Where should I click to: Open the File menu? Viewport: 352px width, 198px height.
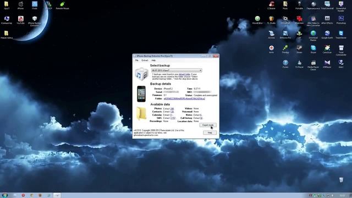click(x=137, y=61)
